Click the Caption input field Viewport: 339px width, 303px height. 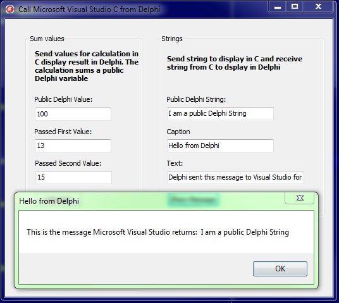point(220,145)
